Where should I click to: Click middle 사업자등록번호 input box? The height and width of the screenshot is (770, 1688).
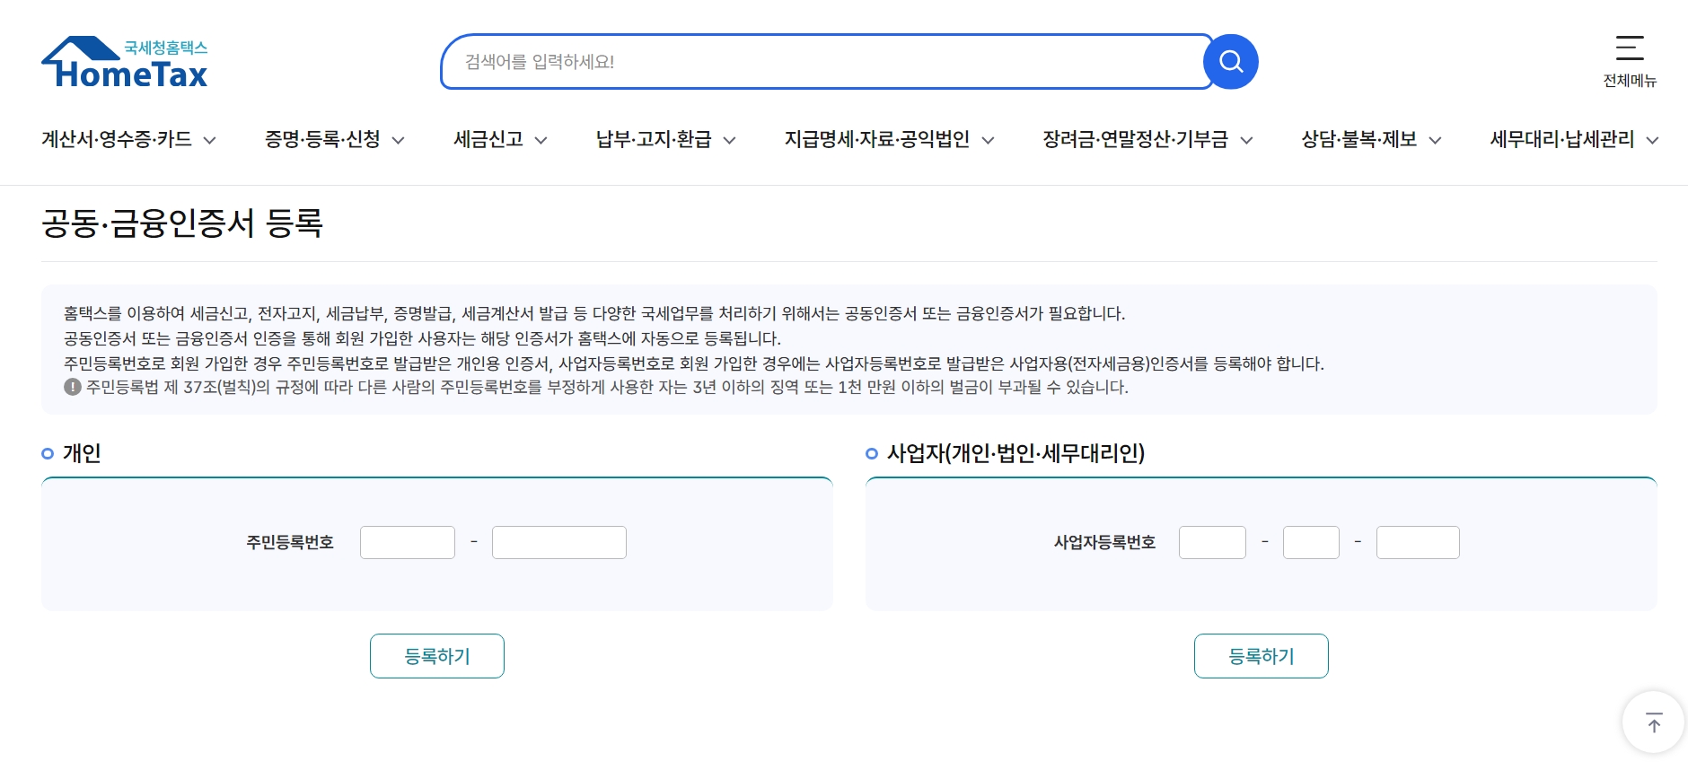[x=1311, y=542]
